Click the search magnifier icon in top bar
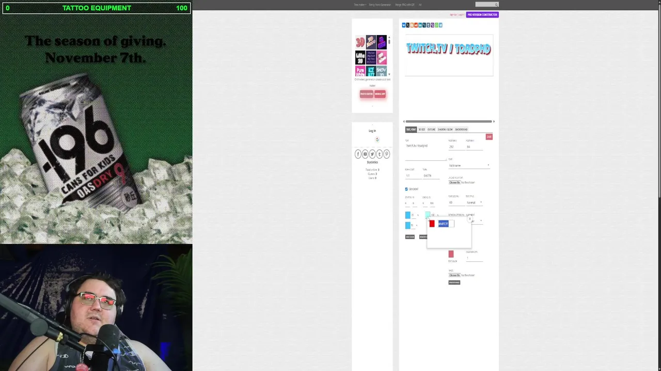 496,5
